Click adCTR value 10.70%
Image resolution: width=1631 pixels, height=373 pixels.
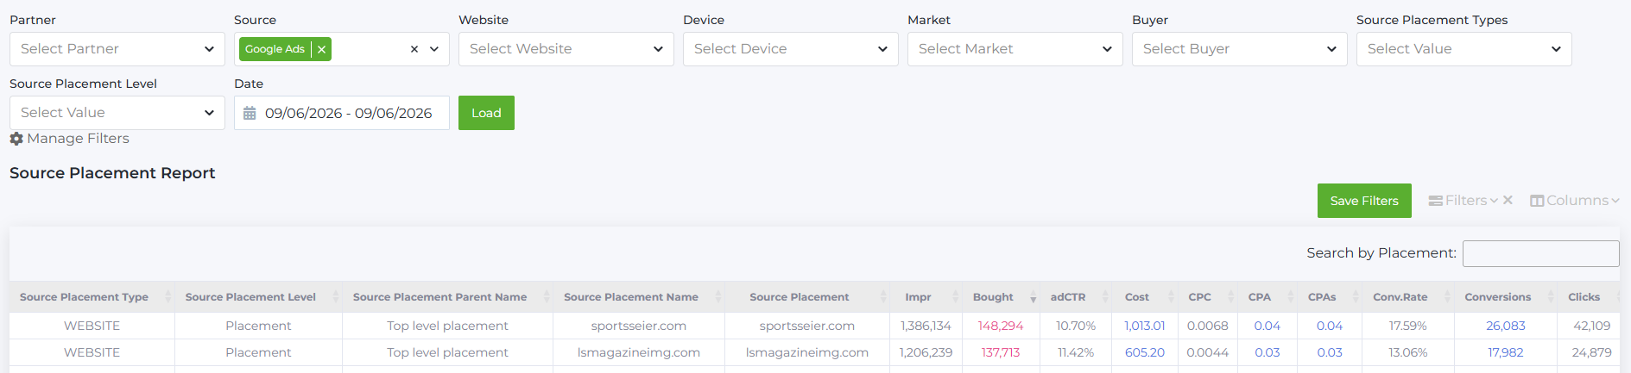(x=1076, y=326)
